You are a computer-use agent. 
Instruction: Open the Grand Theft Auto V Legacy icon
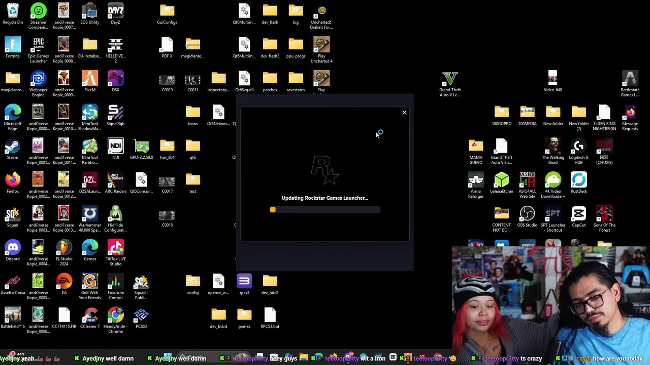point(450,84)
